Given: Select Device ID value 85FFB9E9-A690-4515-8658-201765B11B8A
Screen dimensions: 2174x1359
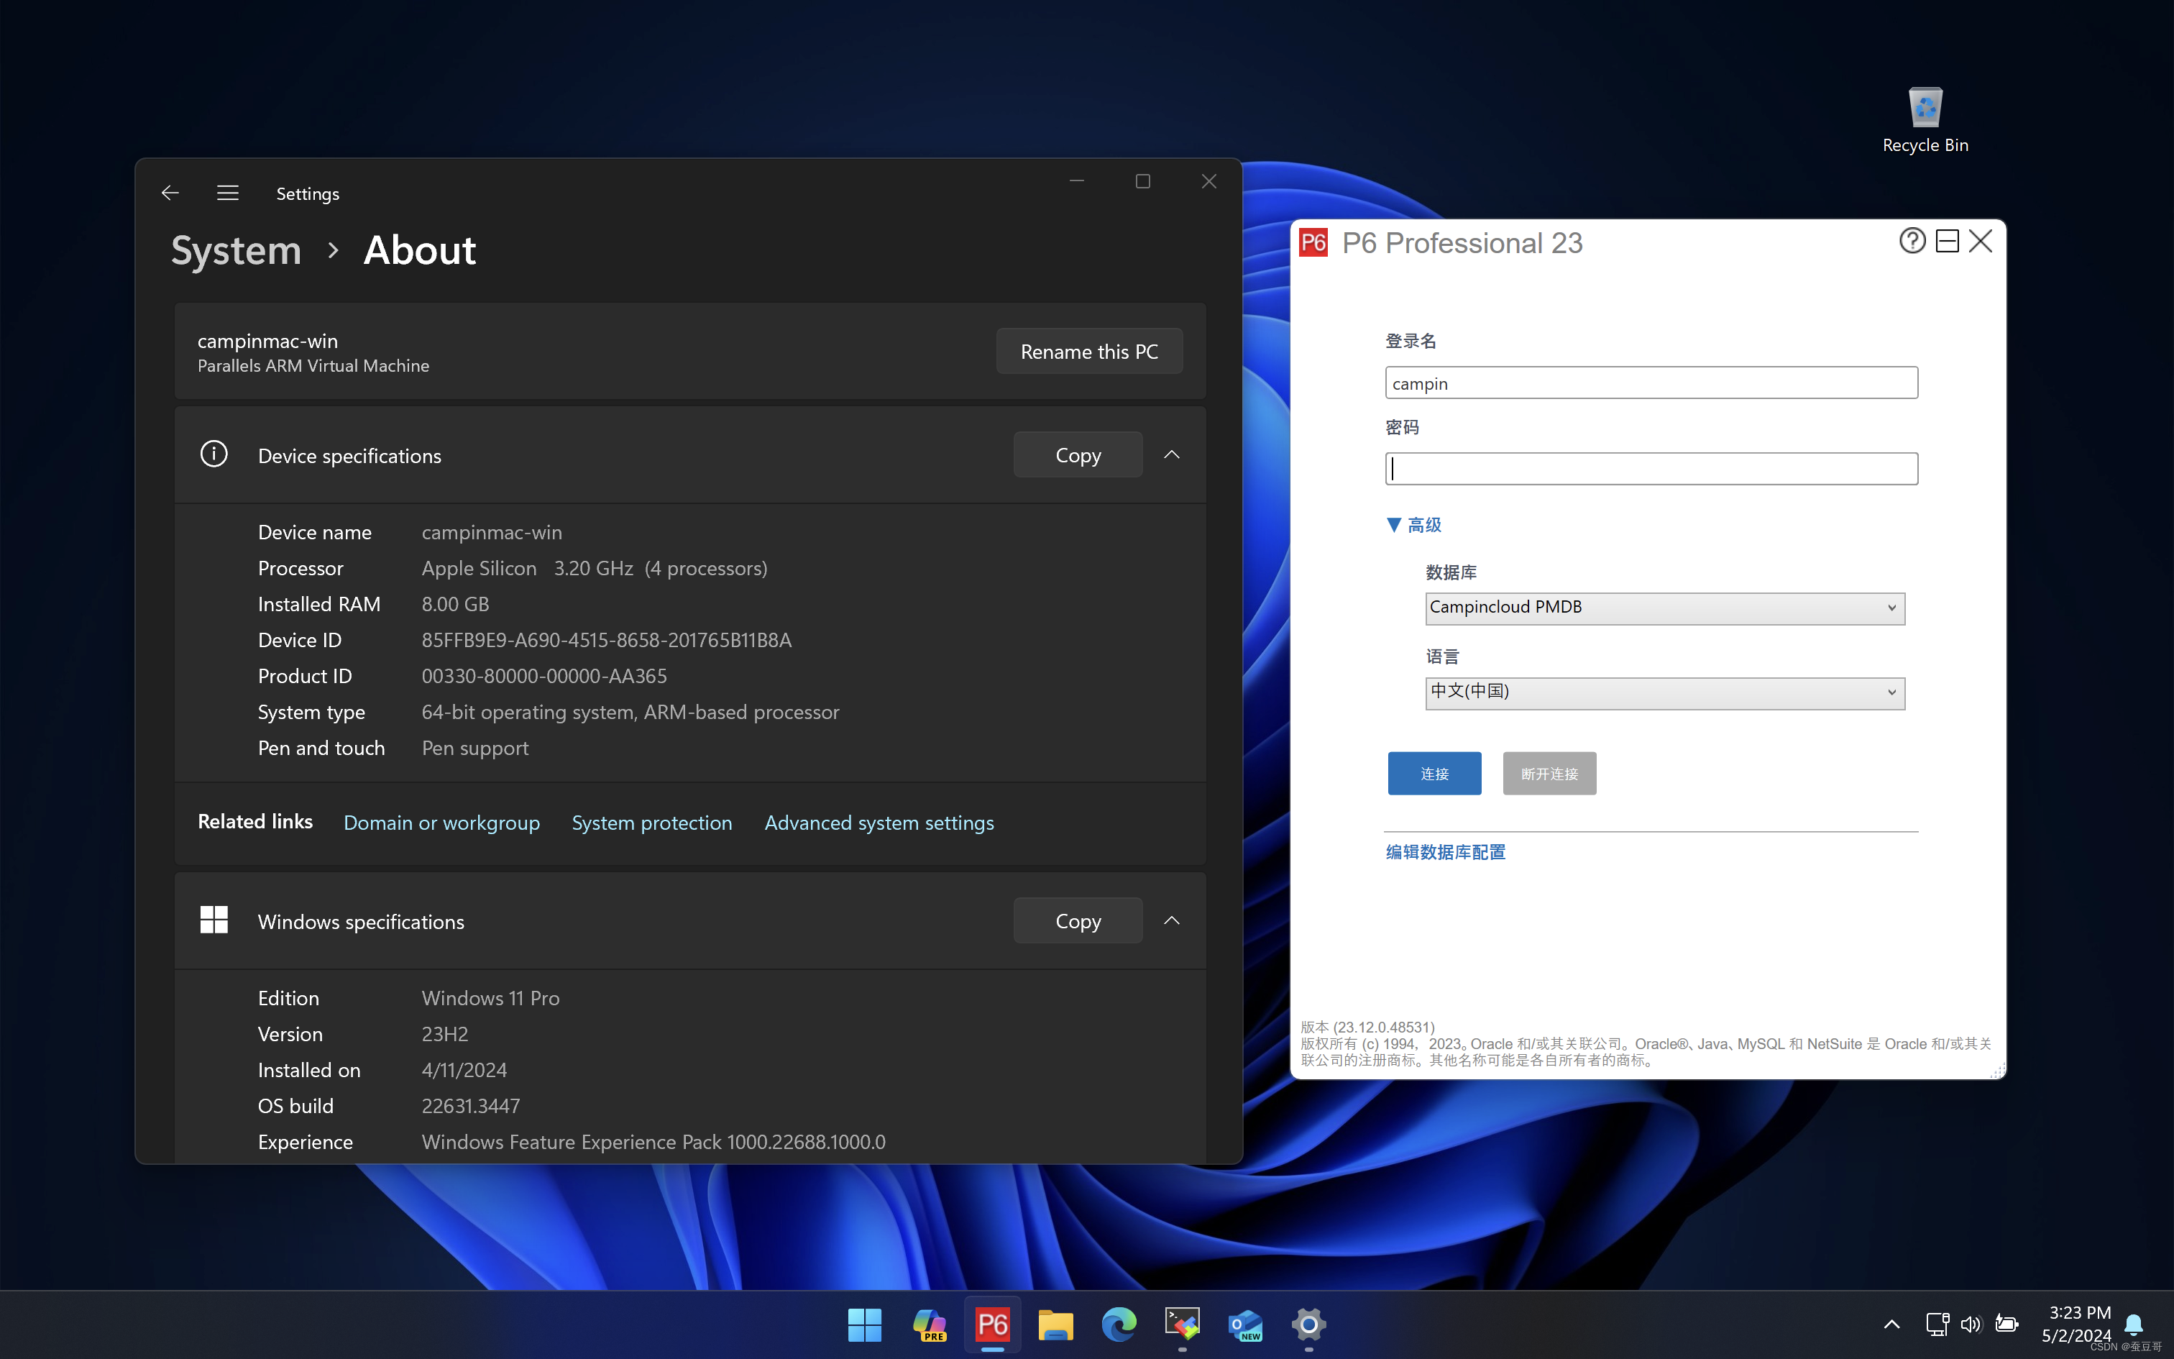Looking at the screenshot, I should [606, 640].
